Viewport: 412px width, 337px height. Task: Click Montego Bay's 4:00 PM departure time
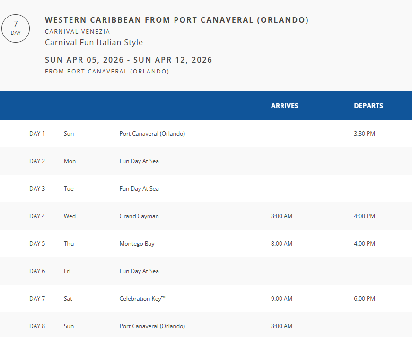pyautogui.click(x=364, y=244)
